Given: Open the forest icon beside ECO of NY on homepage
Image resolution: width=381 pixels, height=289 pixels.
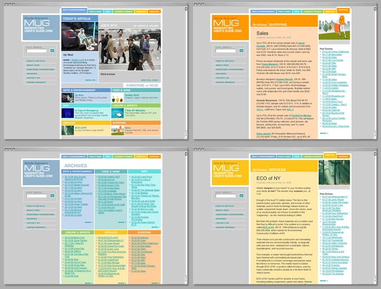Looking at the screenshot, I should 68,129.
